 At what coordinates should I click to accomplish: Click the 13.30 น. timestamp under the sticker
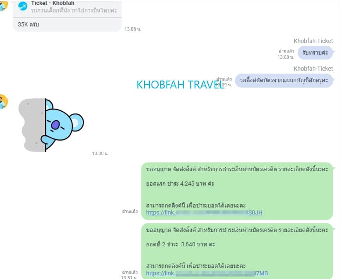(100, 153)
